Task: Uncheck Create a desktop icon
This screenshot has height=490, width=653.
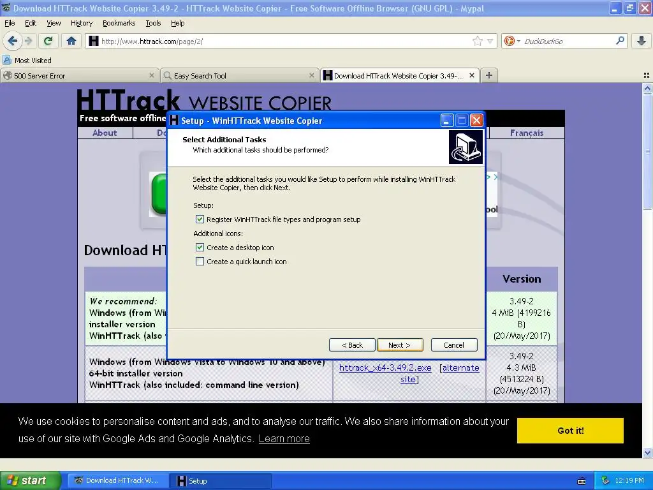Action: click(x=200, y=248)
